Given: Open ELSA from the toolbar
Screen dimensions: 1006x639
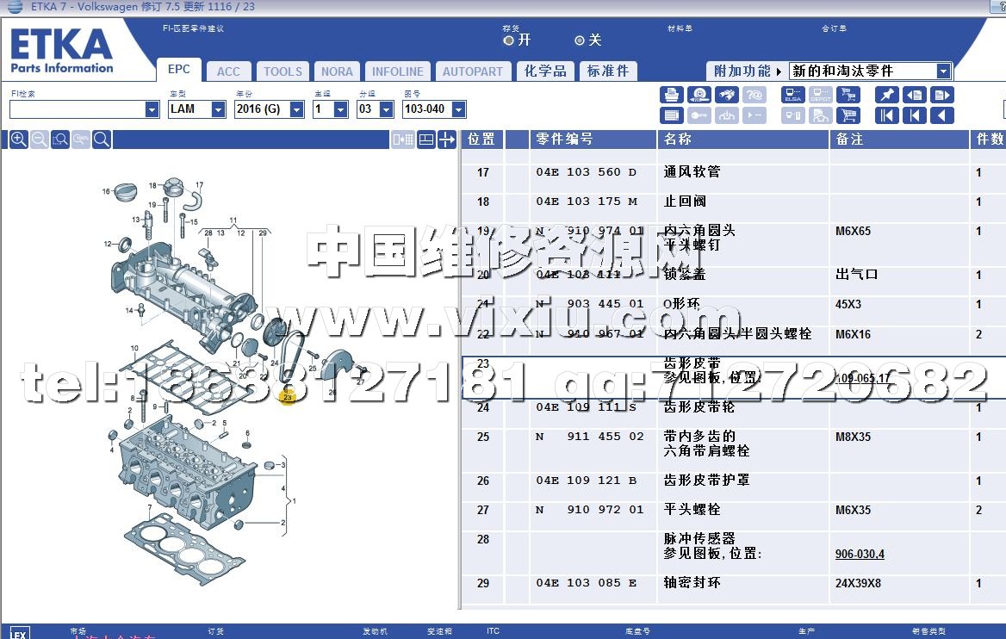Looking at the screenshot, I should click(x=793, y=95).
